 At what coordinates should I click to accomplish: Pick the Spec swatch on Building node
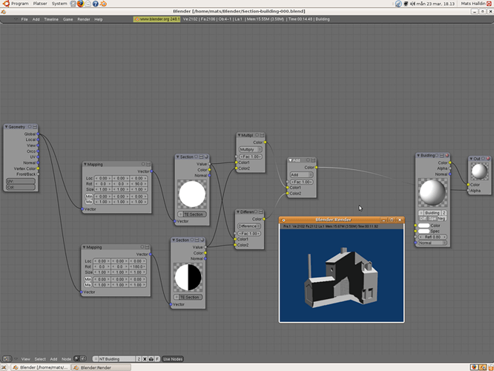[424, 231]
